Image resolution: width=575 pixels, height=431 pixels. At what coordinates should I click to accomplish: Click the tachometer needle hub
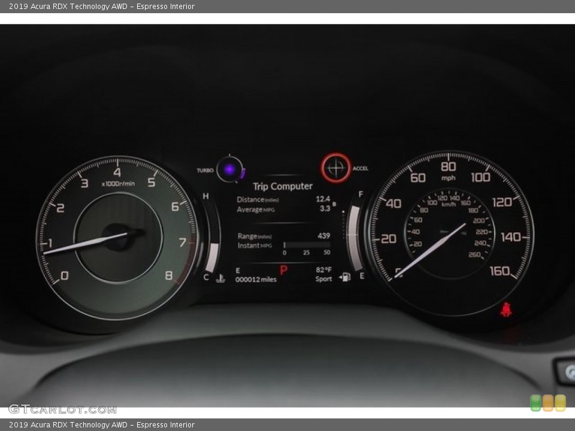click(x=118, y=238)
